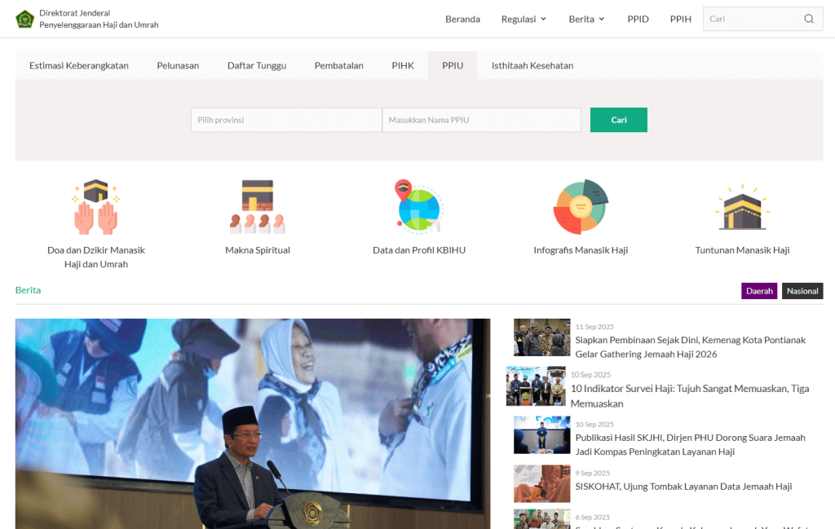Open the Pilih provinsi selector
835x529 pixels.
[286, 120]
